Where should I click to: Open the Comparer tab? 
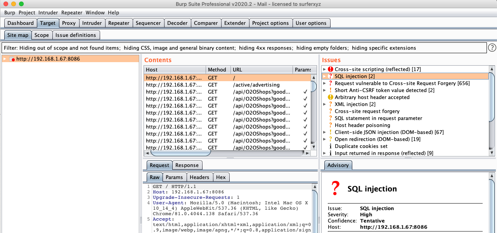206,23
